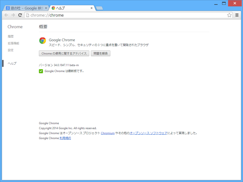Click the Chrome sidebar title
The height and width of the screenshot is (182, 243).
15,27
